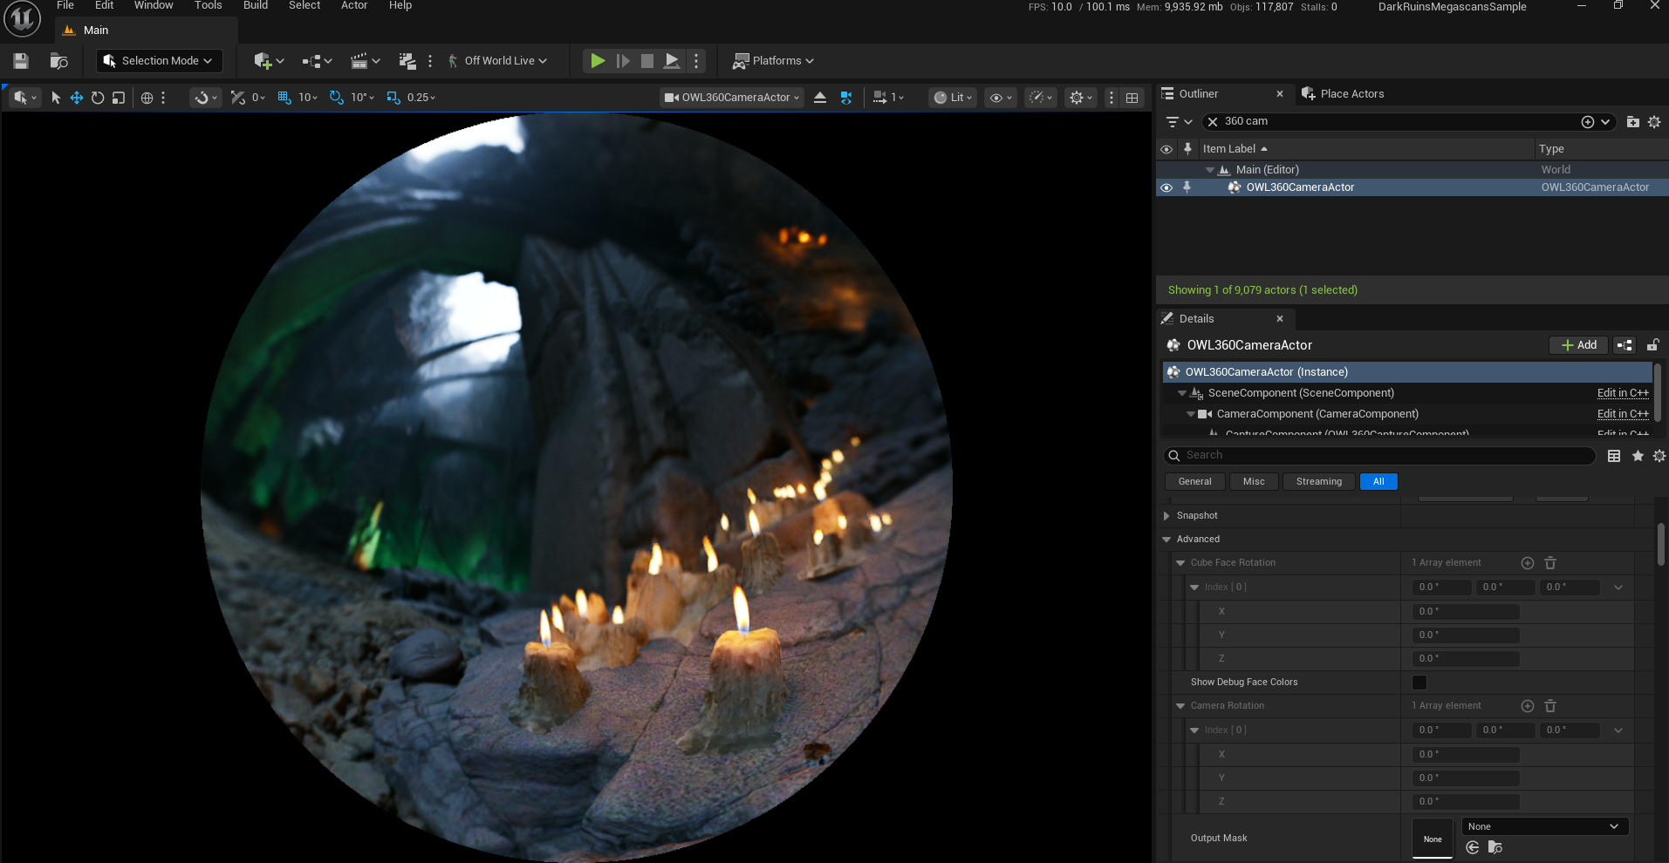Change the scale snap value 0.25

(421, 98)
